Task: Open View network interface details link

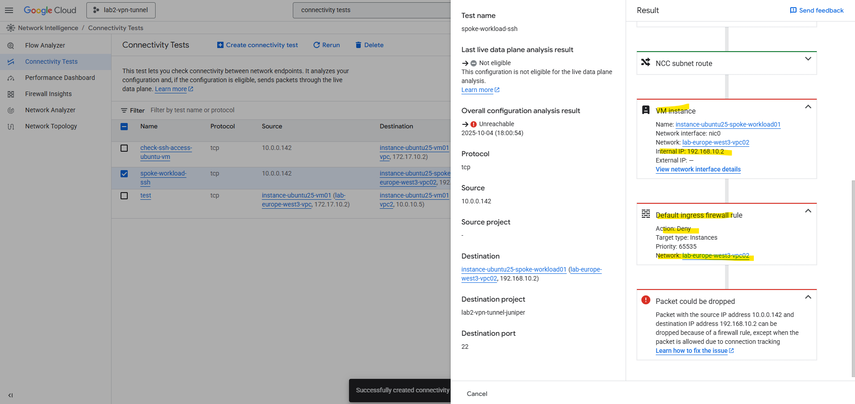Action: click(x=698, y=169)
